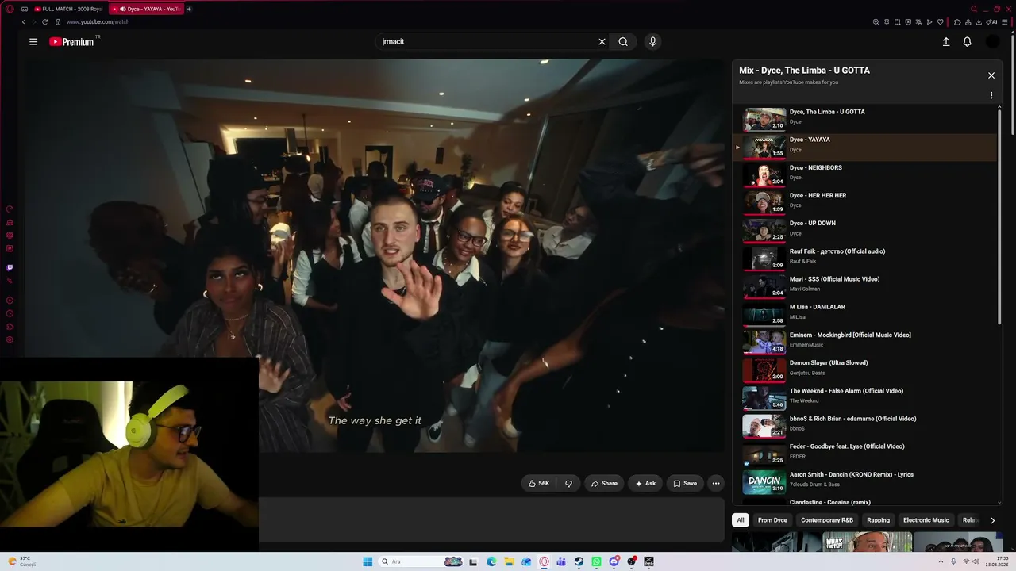The width and height of the screenshot is (1016, 571).
Task: Click the M Lisa - DAMLALAR title
Action: point(817,307)
